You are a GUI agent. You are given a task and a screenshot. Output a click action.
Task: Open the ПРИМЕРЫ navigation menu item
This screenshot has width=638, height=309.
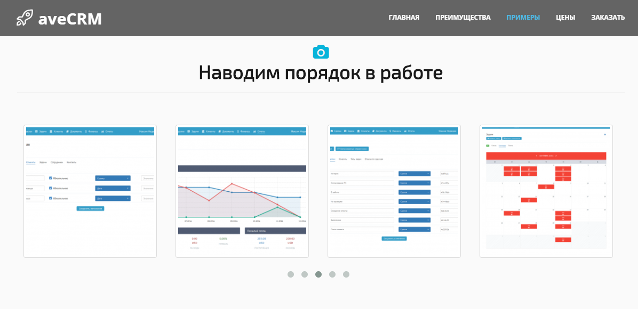click(523, 17)
